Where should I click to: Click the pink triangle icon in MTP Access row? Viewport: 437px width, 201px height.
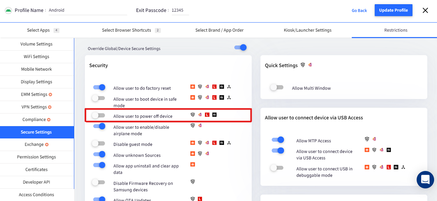374,139
